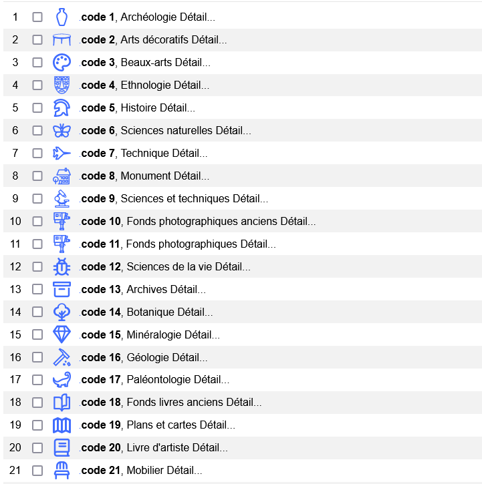This screenshot has height=484, width=482.
Task: Click the microscope icon for Sciences et techniques
Action: 62,199
